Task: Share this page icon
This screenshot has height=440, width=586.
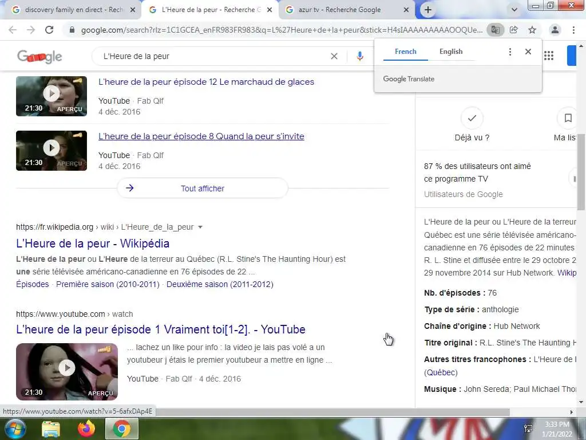Action: (514, 30)
